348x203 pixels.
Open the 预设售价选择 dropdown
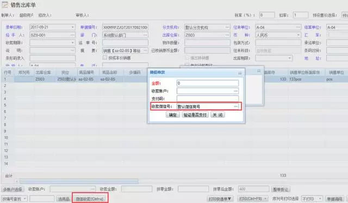345,15
